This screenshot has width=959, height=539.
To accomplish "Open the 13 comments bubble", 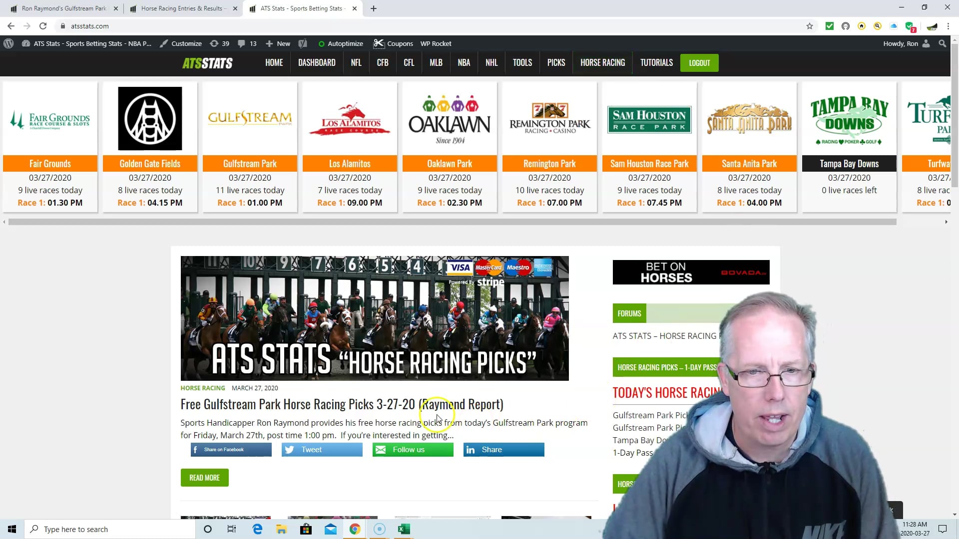I will (247, 43).
